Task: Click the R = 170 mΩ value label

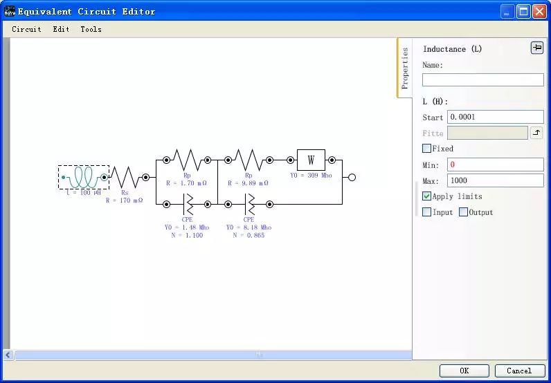Action: pos(125,200)
